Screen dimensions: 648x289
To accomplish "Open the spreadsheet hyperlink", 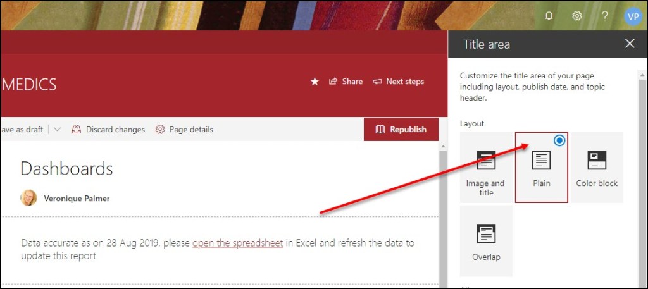I will (x=237, y=243).
